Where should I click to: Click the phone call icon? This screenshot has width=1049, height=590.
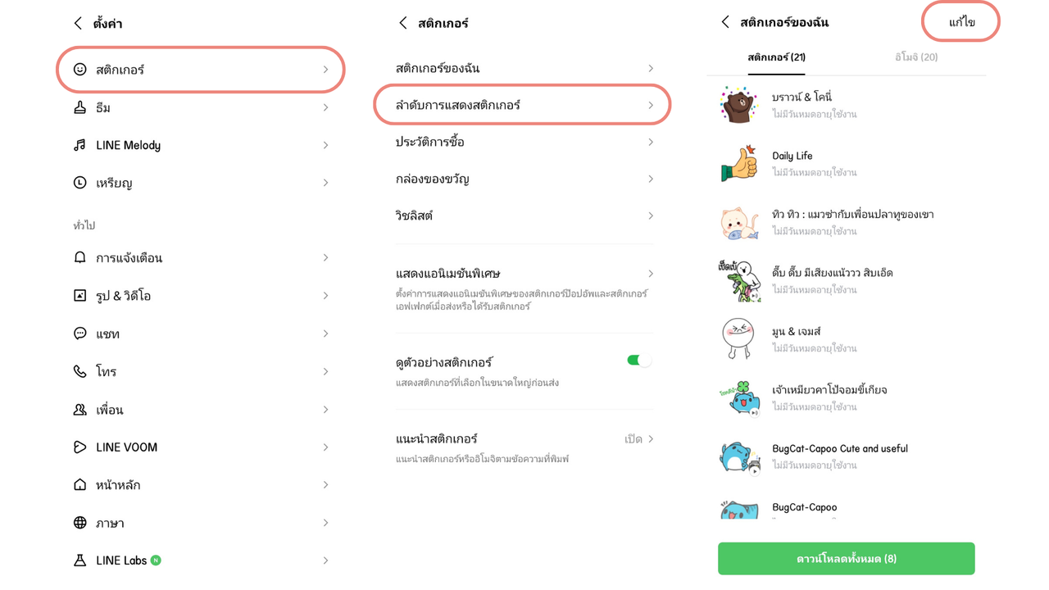(79, 371)
